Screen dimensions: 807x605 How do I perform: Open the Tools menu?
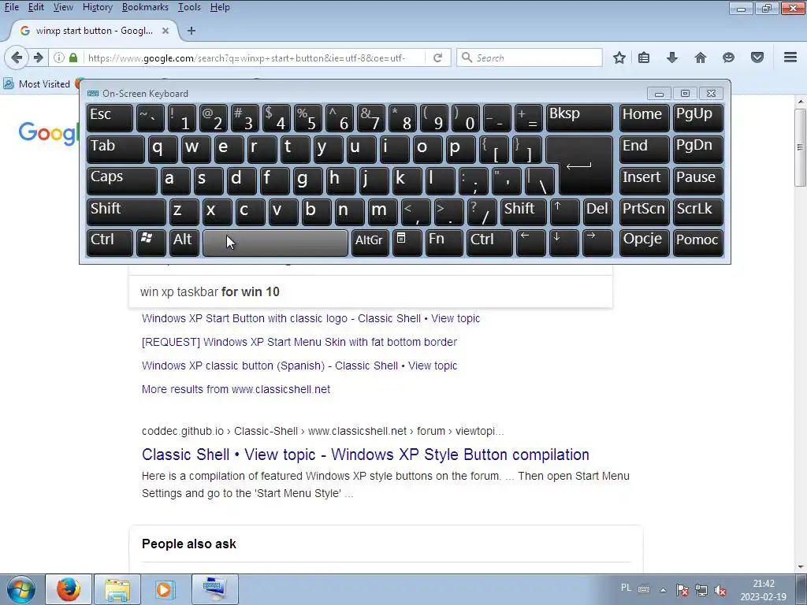(189, 7)
